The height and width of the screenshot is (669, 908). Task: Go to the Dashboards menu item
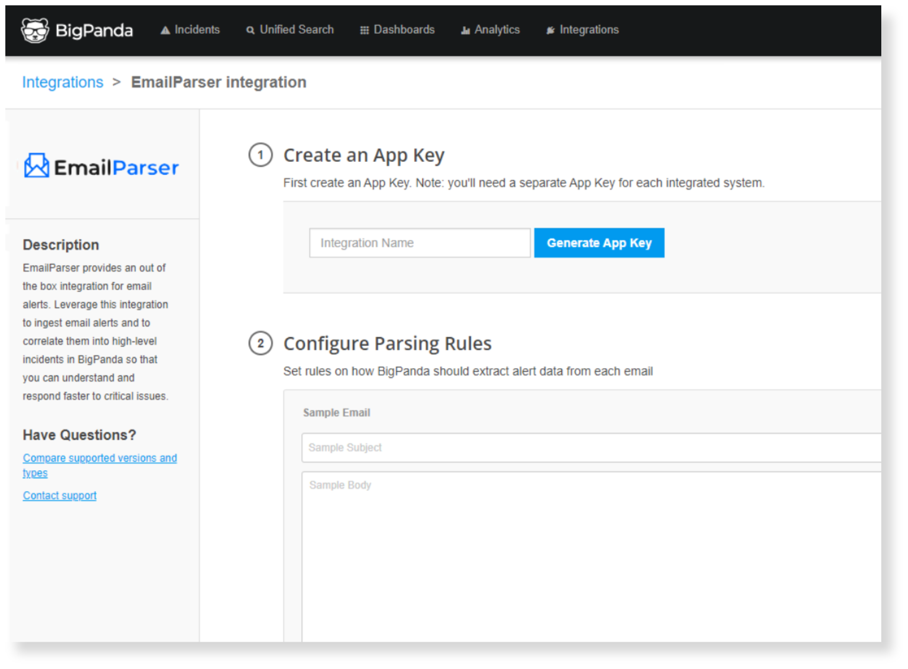coord(397,30)
